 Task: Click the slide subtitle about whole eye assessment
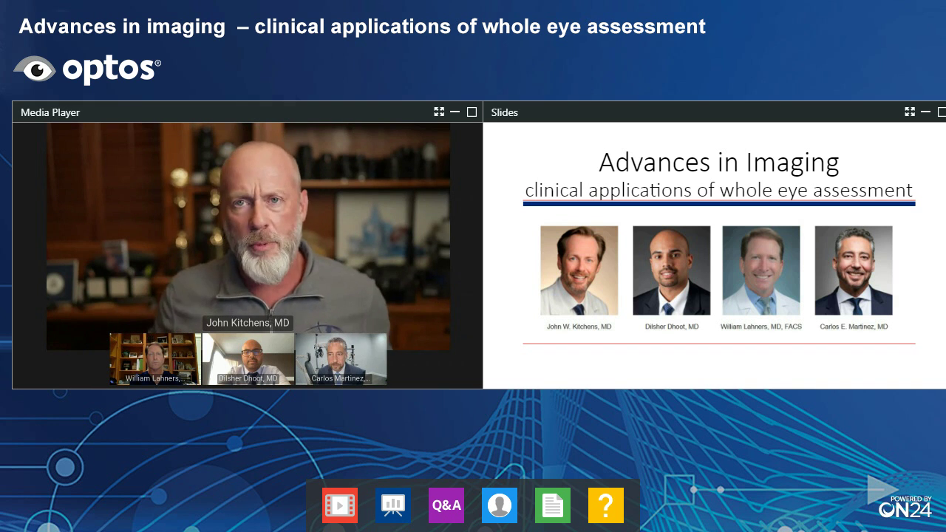719,190
